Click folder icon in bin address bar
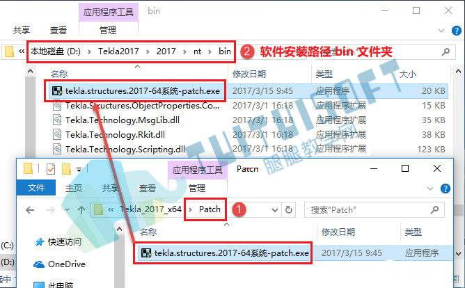This screenshot has width=465, height=288. coord(9,51)
